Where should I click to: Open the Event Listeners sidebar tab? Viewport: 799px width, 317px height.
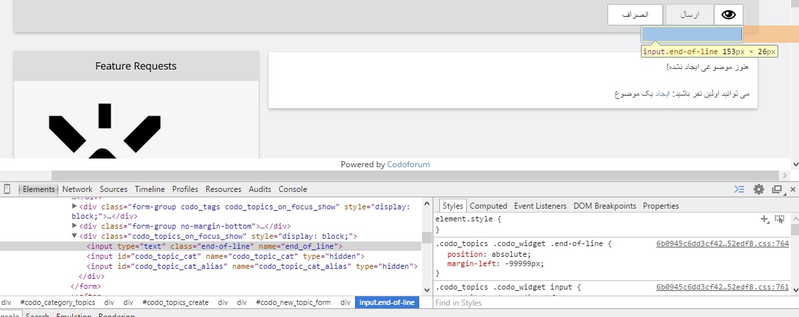pos(540,206)
